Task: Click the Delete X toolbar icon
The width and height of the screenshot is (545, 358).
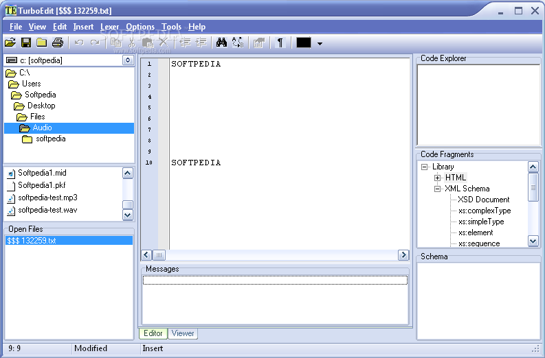Action: 164,43
